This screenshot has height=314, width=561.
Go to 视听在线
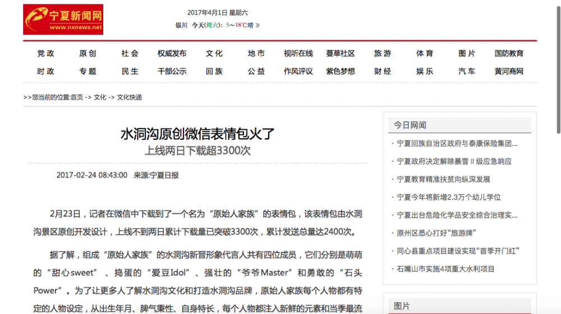[298, 54]
